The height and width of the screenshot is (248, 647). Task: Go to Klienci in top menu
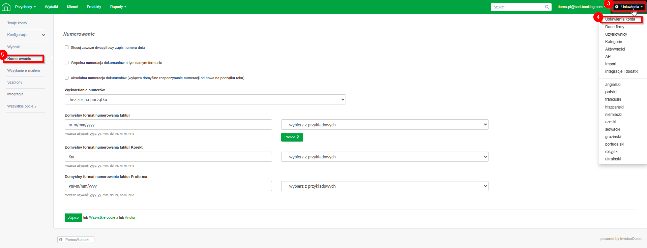(x=72, y=7)
